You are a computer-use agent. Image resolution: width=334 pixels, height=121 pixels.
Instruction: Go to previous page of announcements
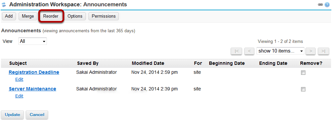(x=250, y=51)
